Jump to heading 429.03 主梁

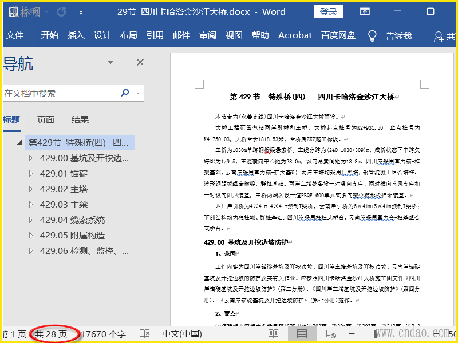pyautogui.click(x=64, y=205)
